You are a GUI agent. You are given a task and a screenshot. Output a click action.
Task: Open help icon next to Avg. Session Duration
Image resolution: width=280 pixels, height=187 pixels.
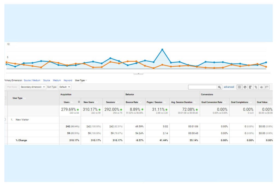point(195,102)
